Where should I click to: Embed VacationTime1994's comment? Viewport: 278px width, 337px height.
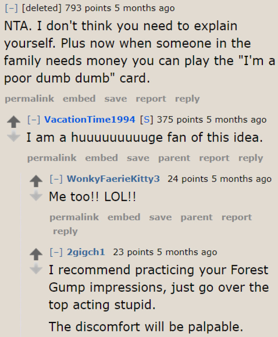point(101,158)
